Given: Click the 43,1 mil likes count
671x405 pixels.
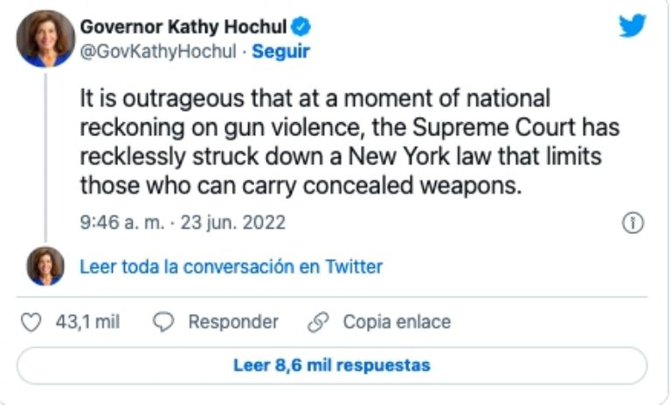Looking at the screenshot, I should [x=87, y=322].
